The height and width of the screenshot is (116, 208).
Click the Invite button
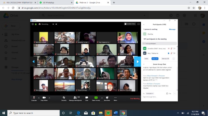(146, 59)
